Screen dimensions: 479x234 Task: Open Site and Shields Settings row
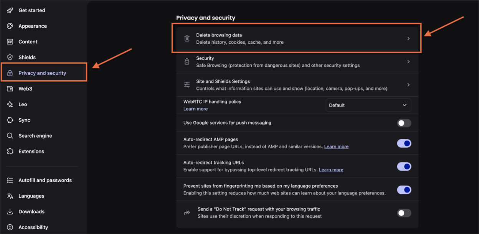(297, 85)
